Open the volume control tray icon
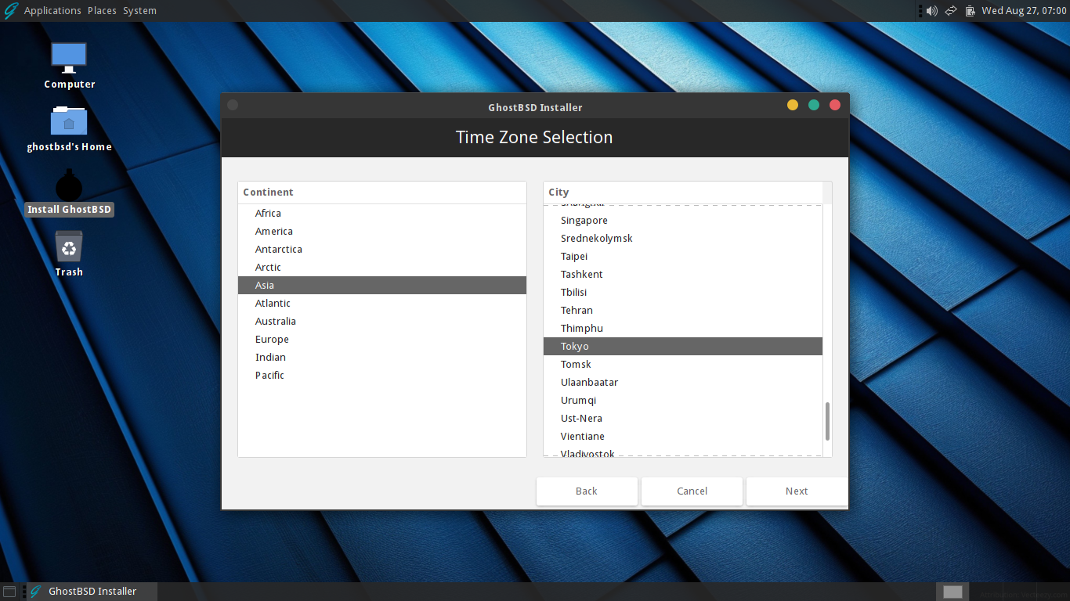The height and width of the screenshot is (601, 1070). click(931, 11)
